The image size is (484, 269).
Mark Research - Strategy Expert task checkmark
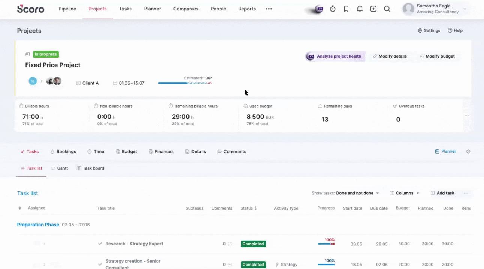100,244
